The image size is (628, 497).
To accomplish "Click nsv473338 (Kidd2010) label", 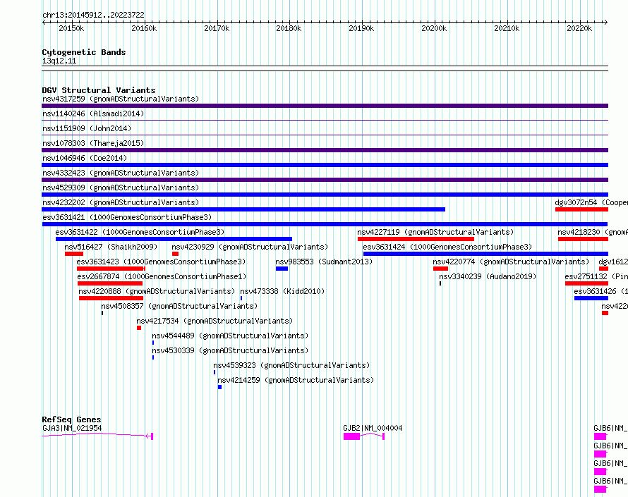I will [282, 291].
